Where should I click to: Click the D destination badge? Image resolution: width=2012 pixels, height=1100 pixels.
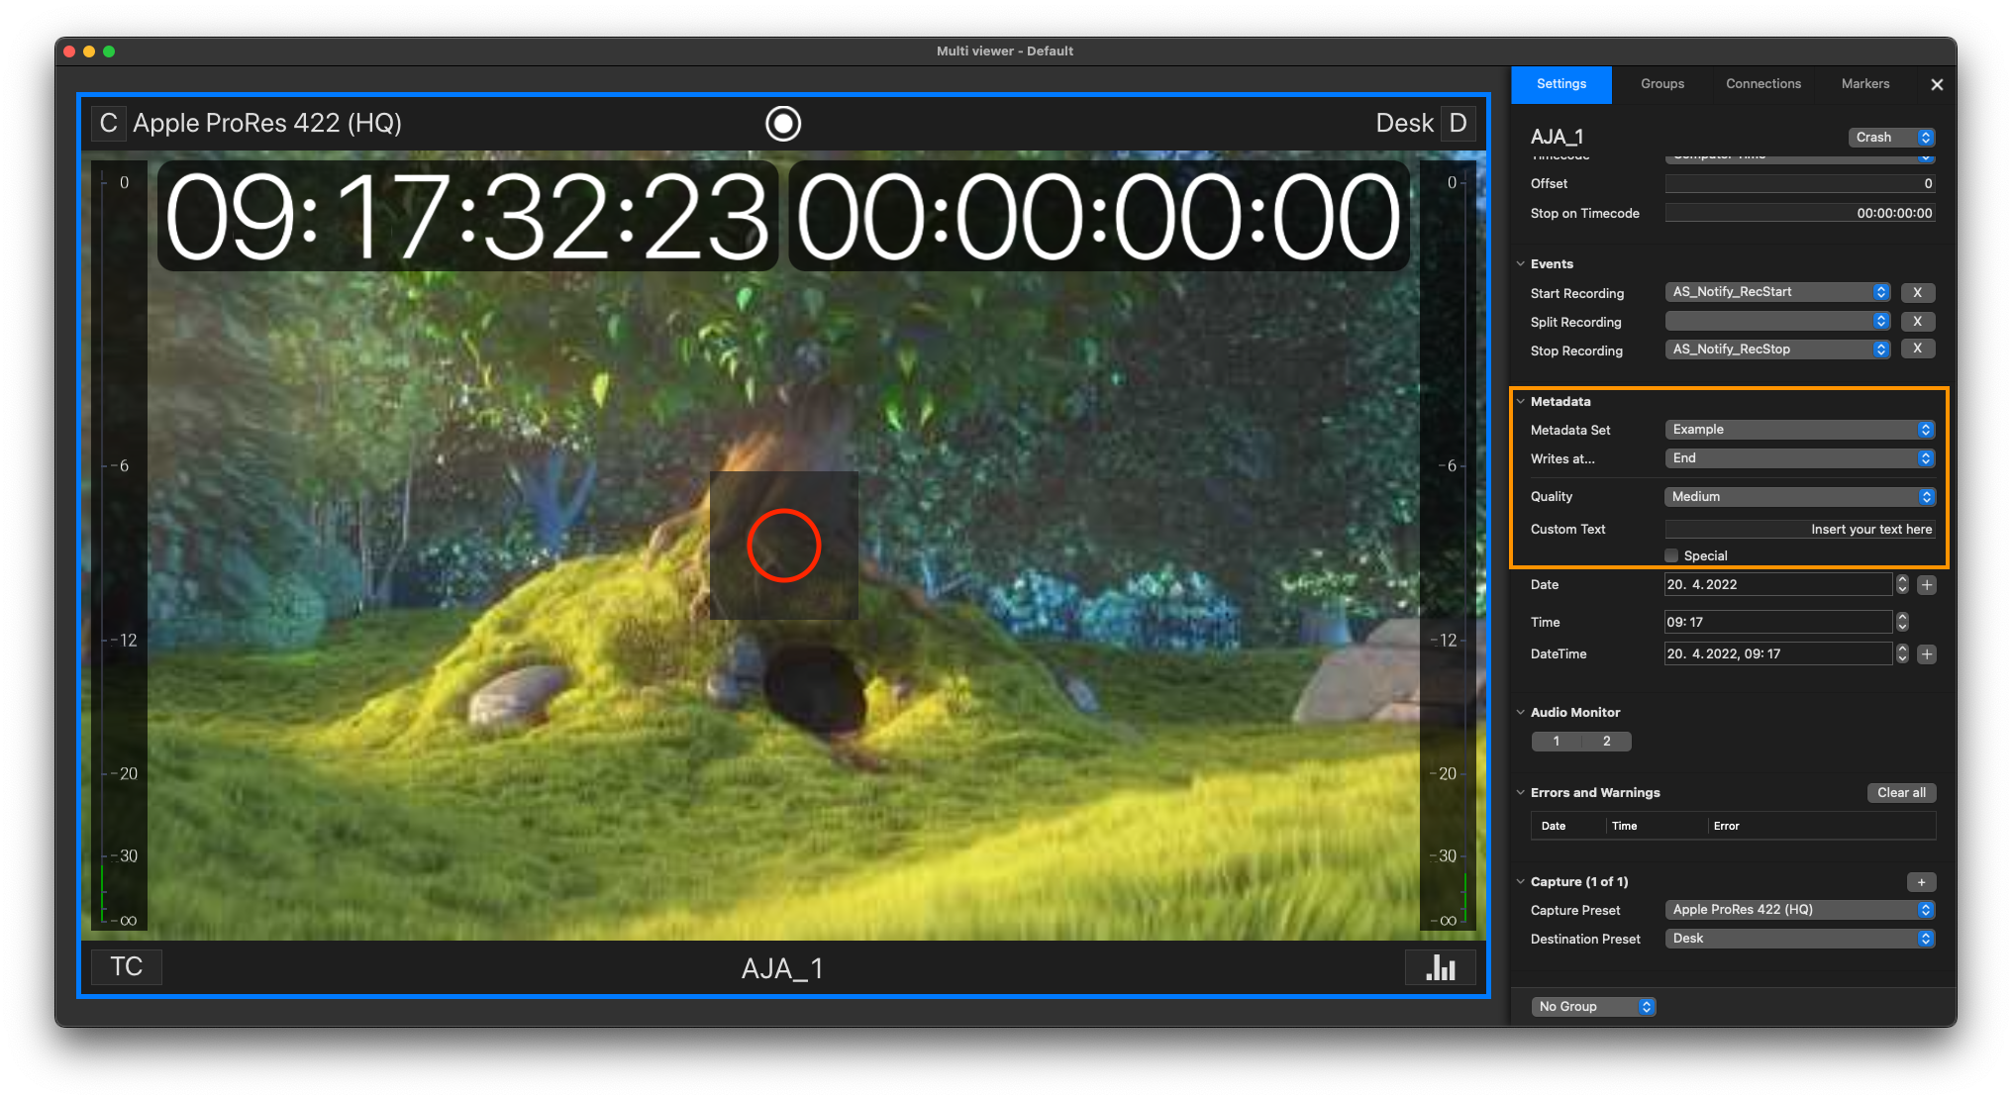tap(1458, 124)
